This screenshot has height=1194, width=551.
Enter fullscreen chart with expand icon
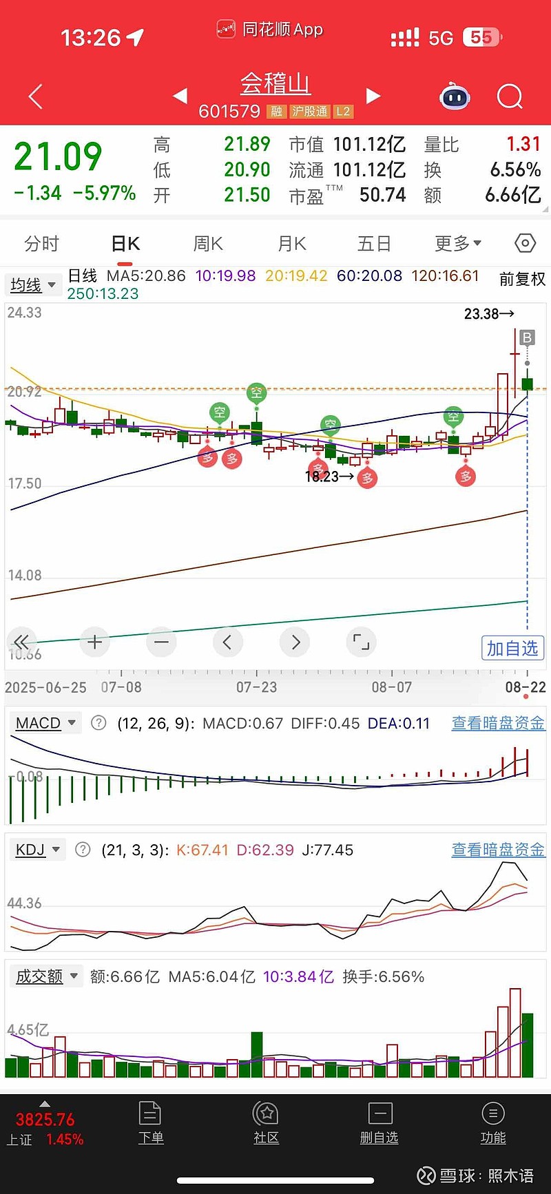[x=361, y=642]
